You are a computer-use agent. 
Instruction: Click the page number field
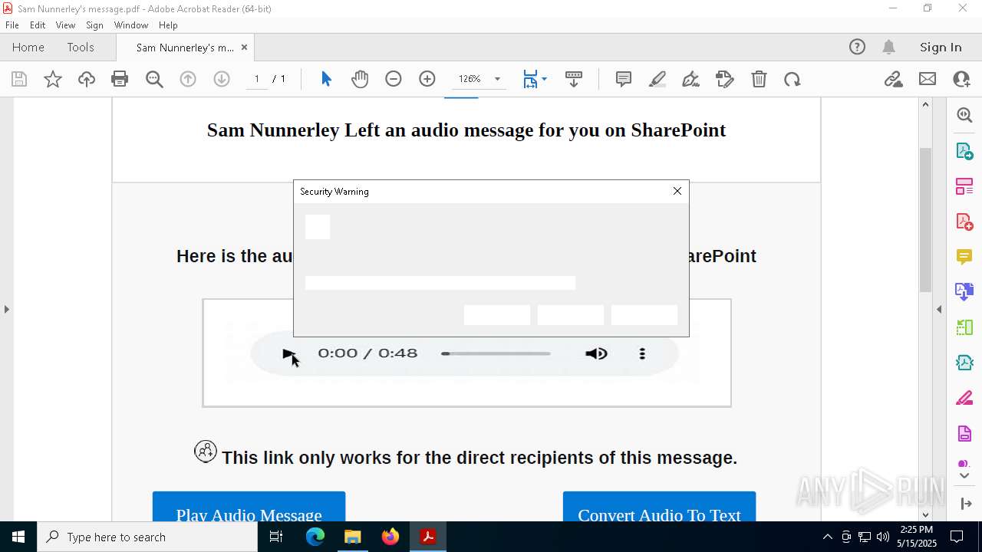coord(257,79)
